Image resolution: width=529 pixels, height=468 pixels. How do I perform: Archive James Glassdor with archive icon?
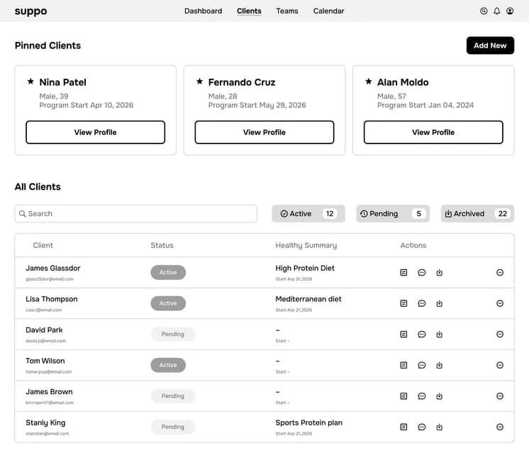tap(439, 273)
